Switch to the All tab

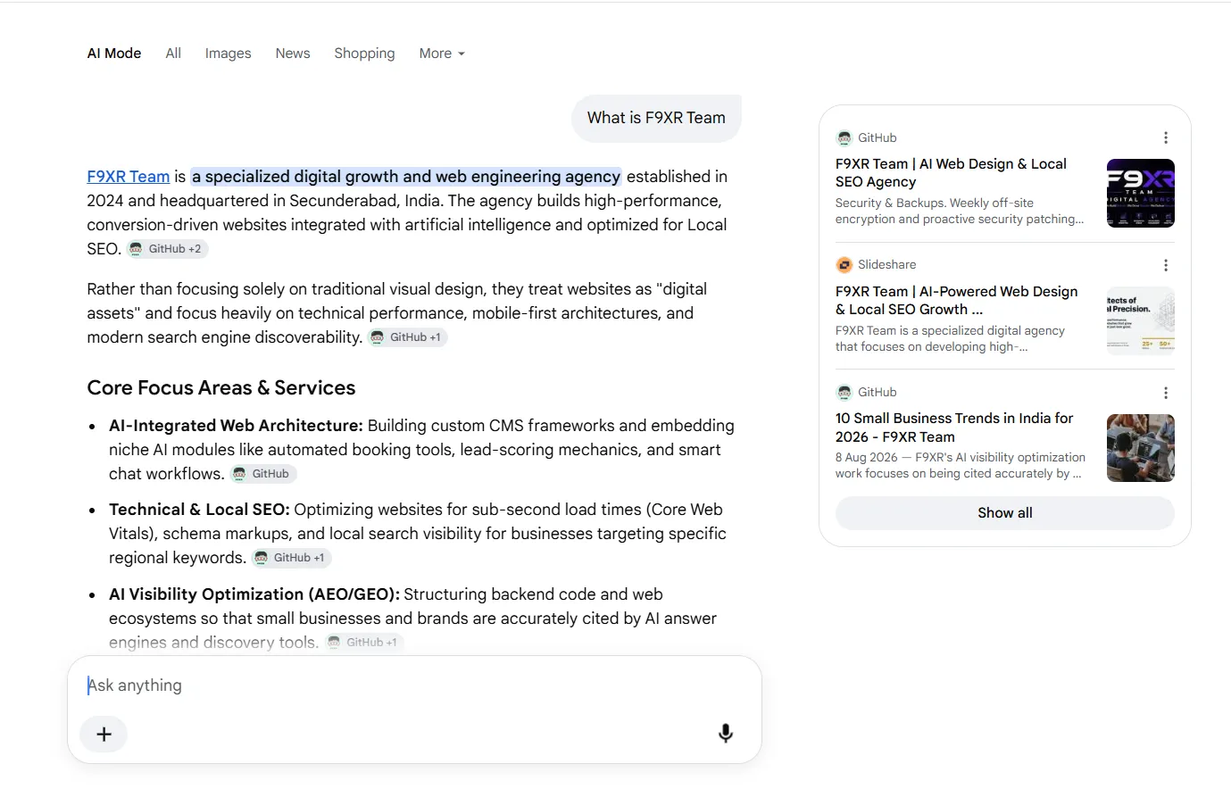coord(173,54)
